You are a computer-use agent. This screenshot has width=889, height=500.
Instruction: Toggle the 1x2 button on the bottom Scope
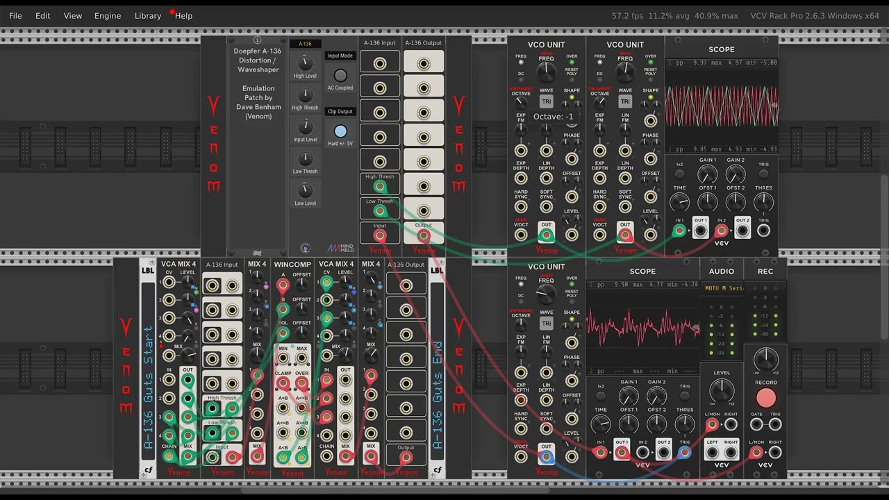(601, 396)
